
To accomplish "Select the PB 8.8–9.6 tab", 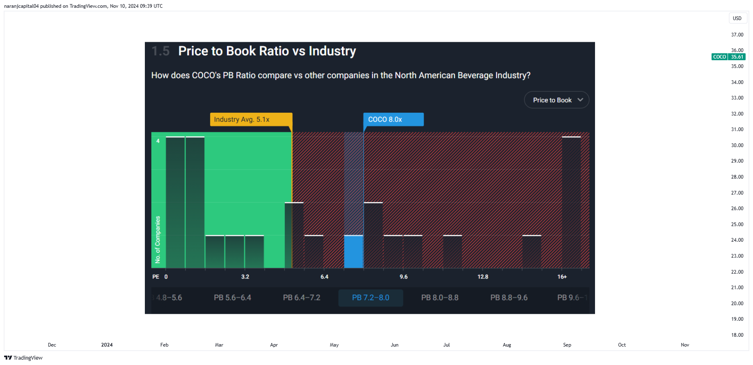I will (509, 298).
